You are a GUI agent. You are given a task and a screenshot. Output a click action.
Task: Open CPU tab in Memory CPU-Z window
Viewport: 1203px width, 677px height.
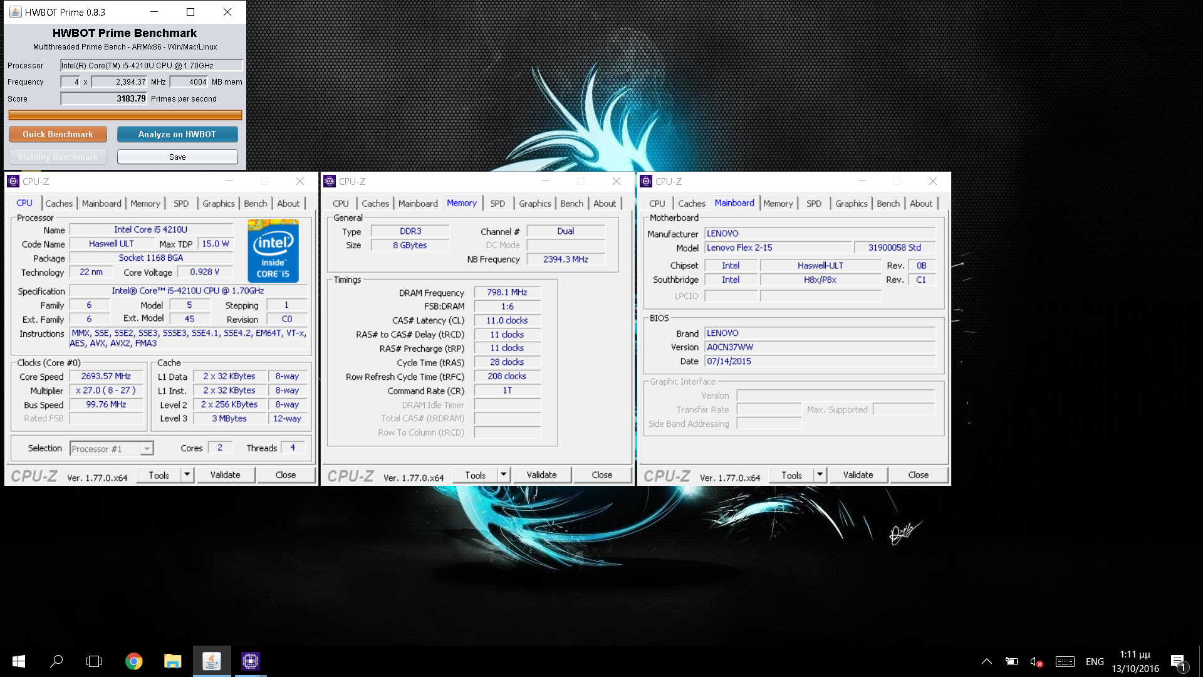(341, 203)
